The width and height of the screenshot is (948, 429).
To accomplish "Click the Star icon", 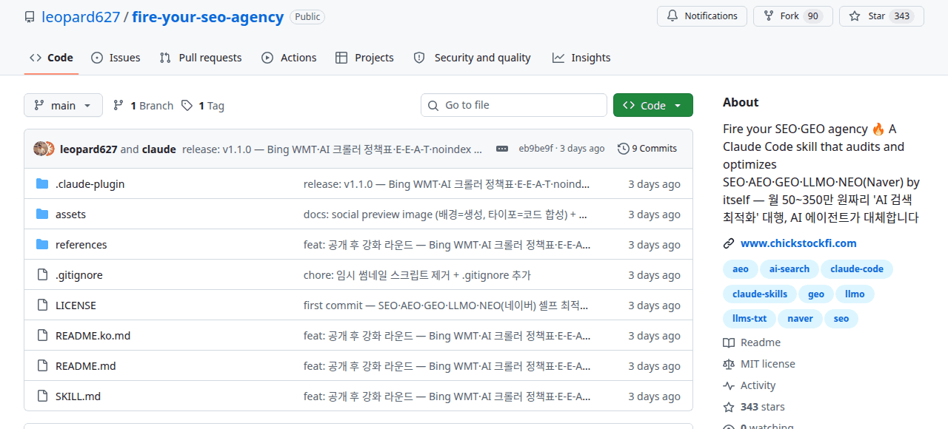I will click(x=855, y=16).
